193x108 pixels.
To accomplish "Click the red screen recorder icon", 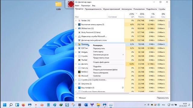I will (x=71, y=4).
